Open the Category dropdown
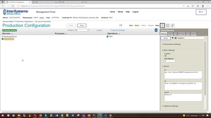Screen dimensions: 211x118 82,30
